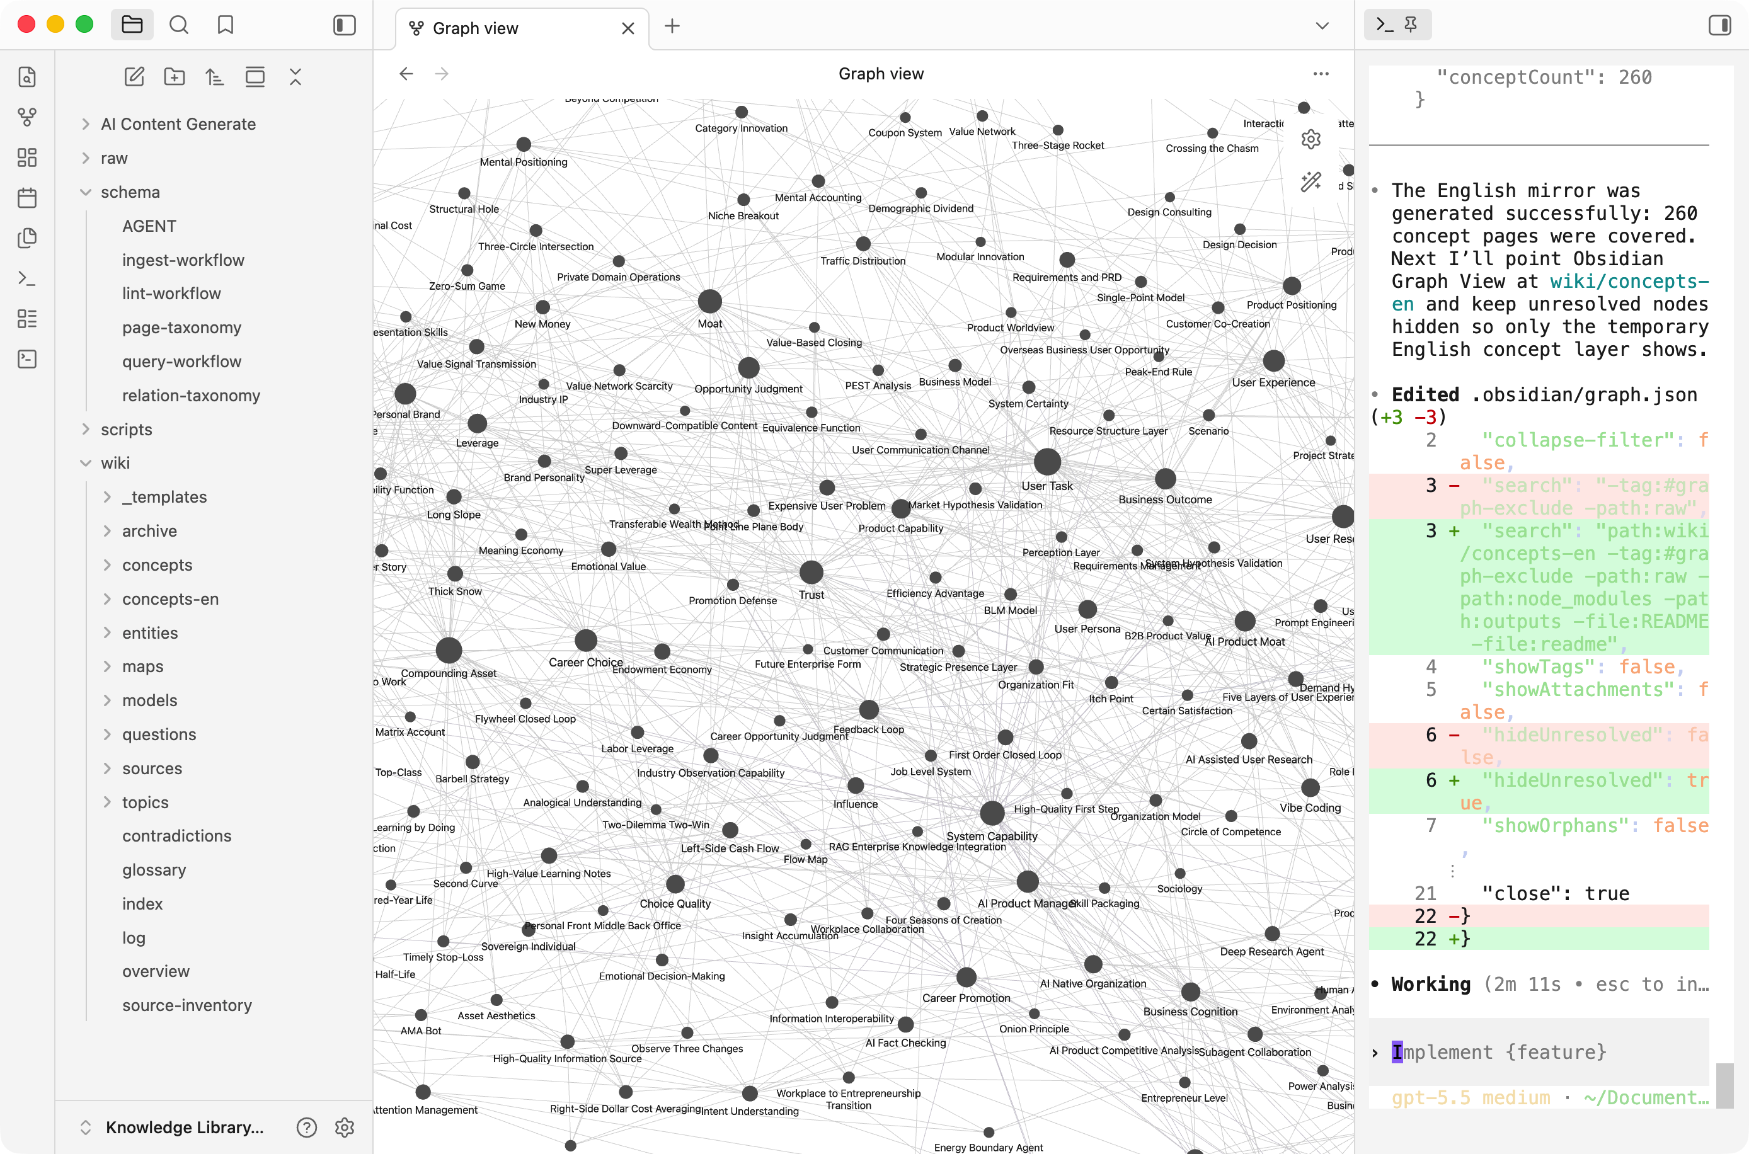Open templates copy icon in ribbon

[x=27, y=237]
